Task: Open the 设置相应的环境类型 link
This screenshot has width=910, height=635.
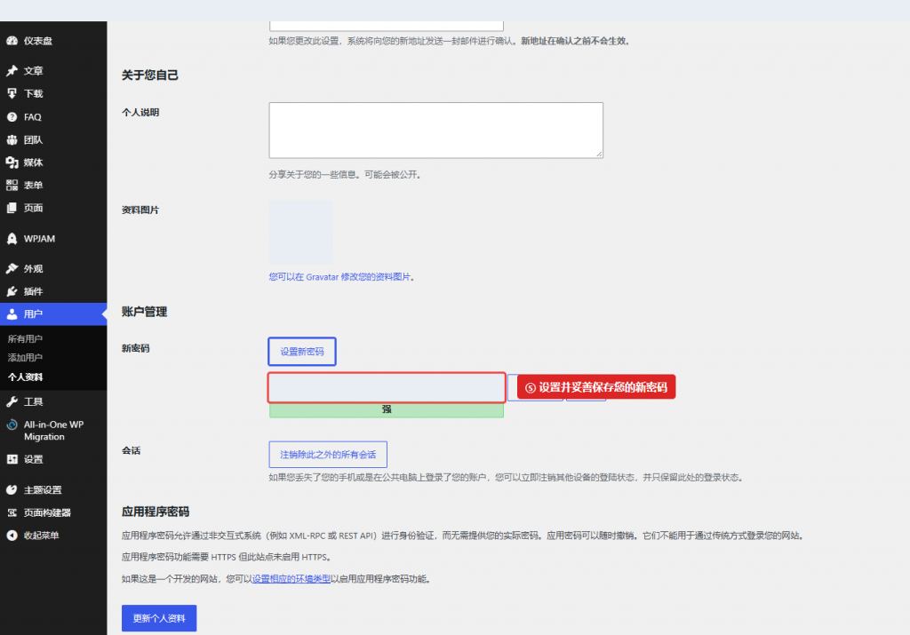Action: (291, 579)
